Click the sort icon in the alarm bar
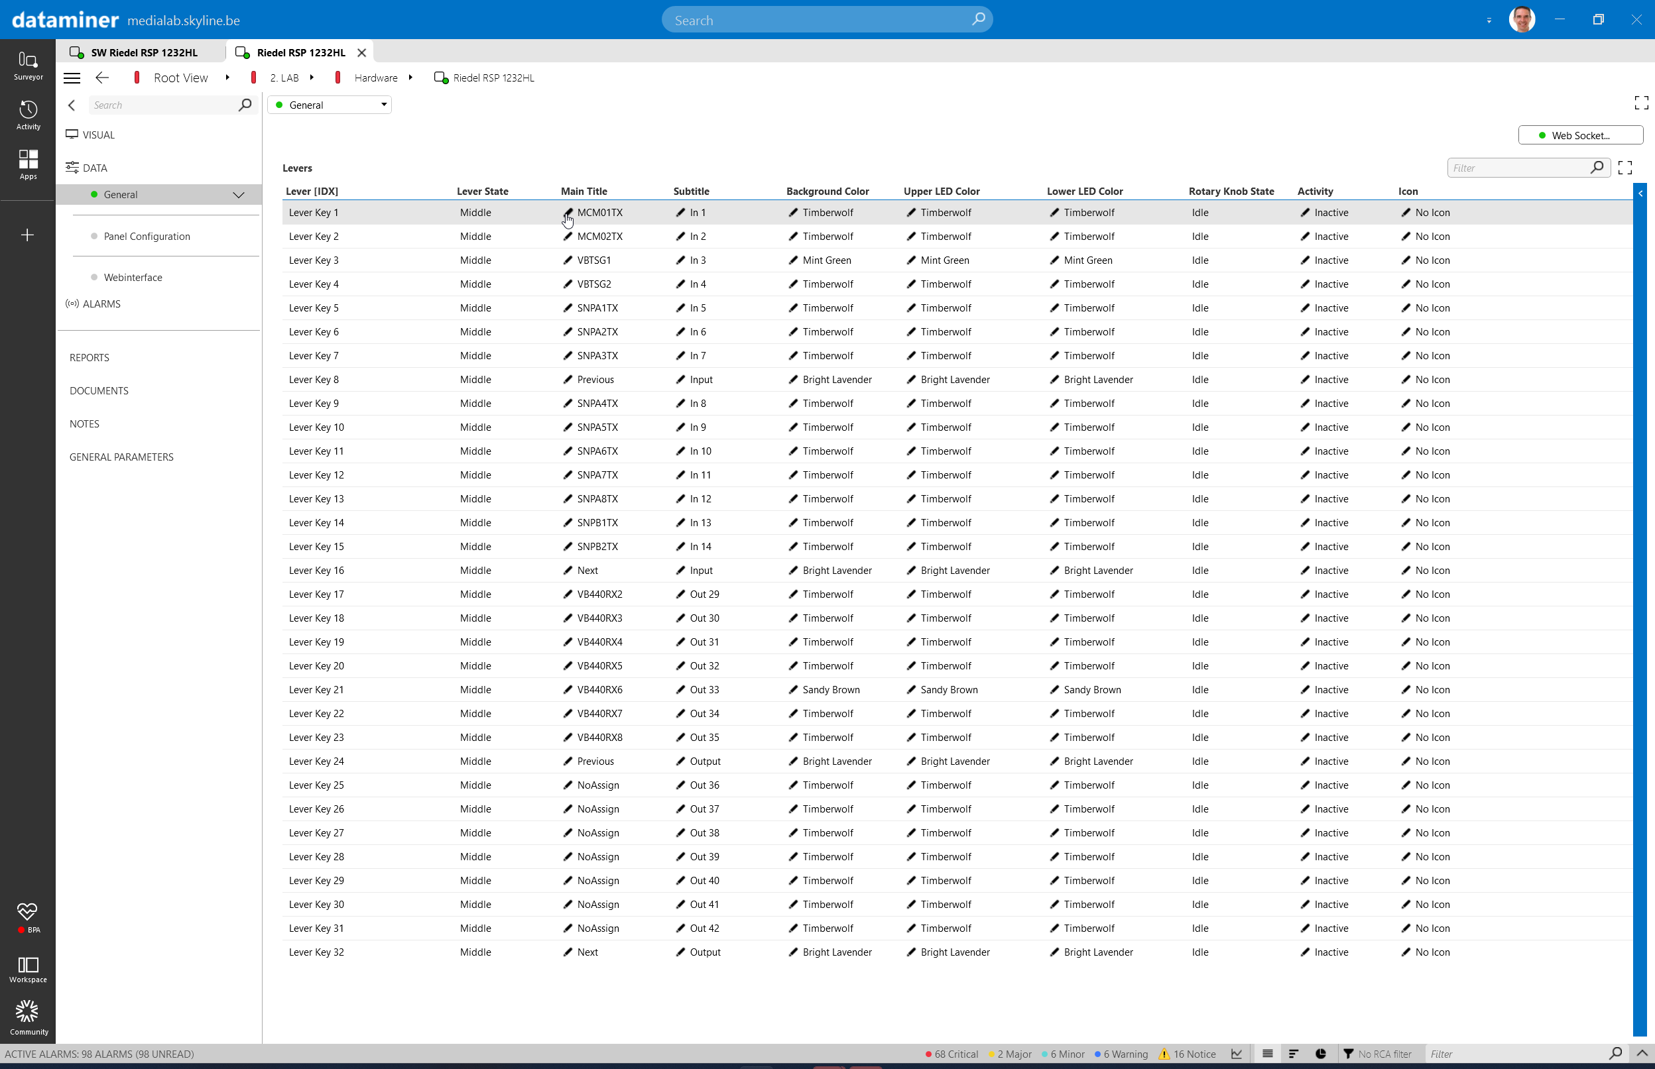The width and height of the screenshot is (1655, 1069). [x=1293, y=1053]
